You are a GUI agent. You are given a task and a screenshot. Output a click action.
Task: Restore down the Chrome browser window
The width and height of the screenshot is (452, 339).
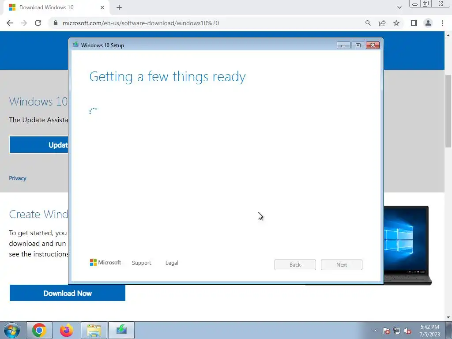(x=426, y=4)
